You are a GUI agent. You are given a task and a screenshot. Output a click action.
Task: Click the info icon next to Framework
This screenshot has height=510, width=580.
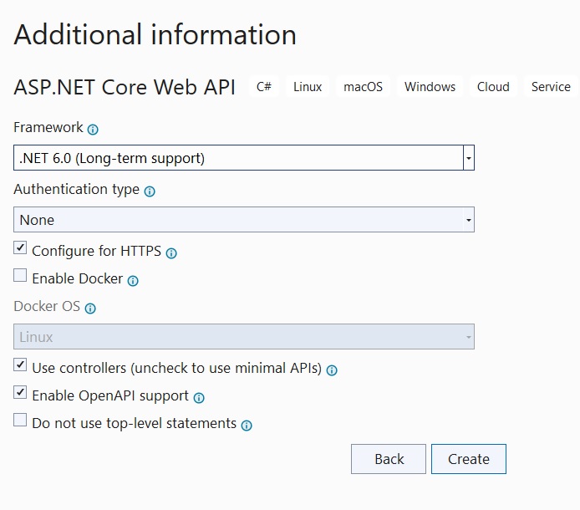[x=93, y=129]
